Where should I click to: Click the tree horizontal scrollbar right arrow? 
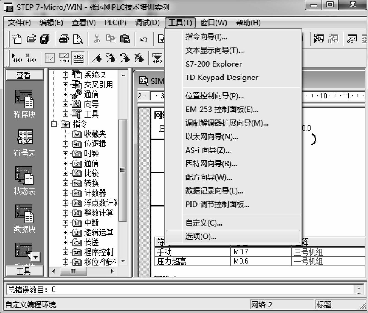point(112,271)
